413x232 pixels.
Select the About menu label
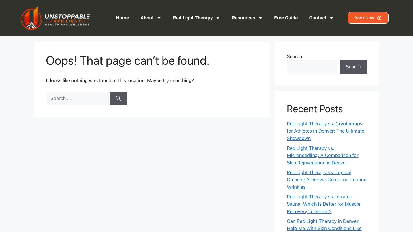(147, 18)
